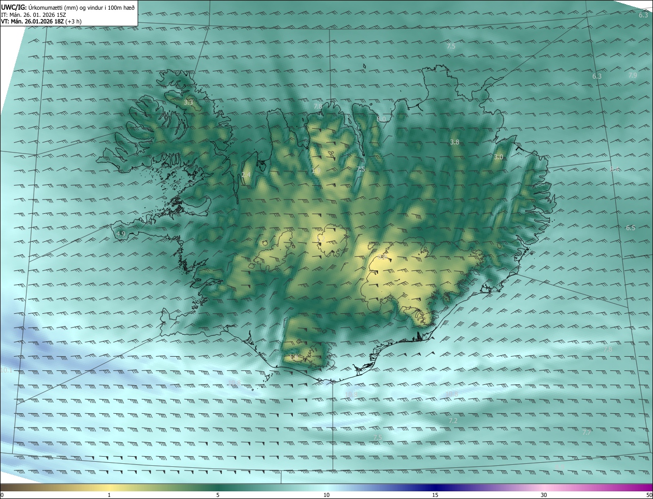
Task: Click the legend tick label 30
Action: (544, 495)
